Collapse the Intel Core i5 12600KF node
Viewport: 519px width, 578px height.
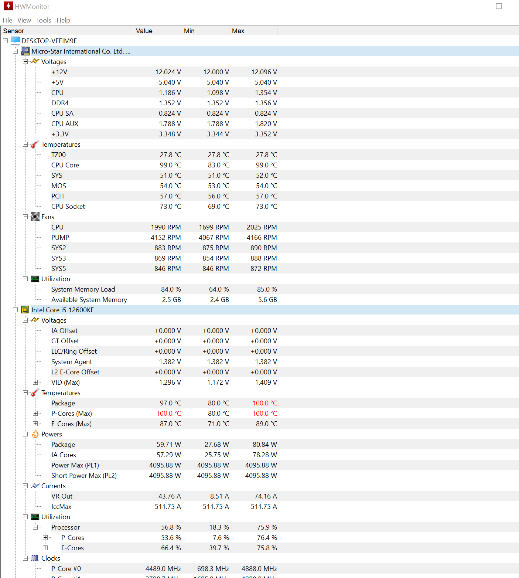pos(16,310)
